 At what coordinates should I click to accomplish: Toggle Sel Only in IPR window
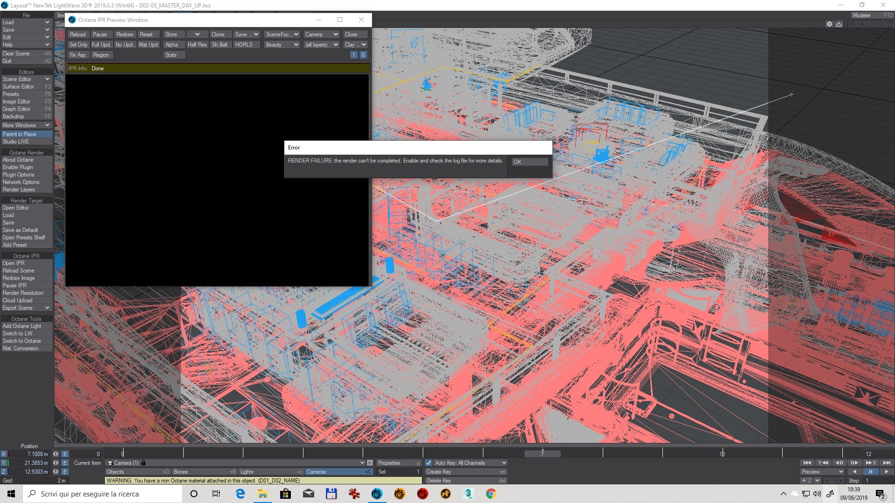pos(78,45)
